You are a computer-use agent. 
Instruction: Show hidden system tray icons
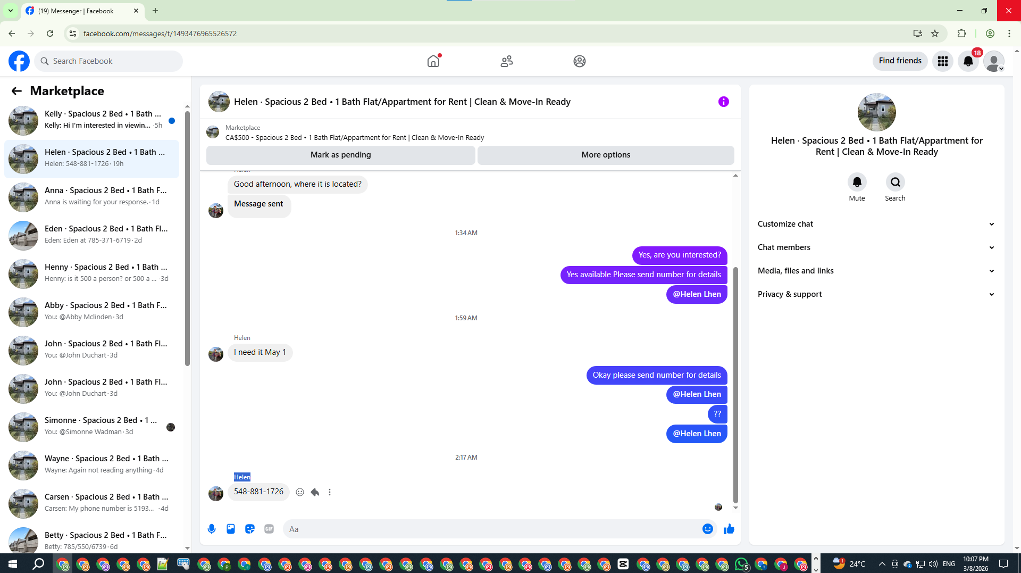coord(882,564)
